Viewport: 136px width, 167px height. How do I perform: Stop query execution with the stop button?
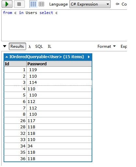coord(19,4)
